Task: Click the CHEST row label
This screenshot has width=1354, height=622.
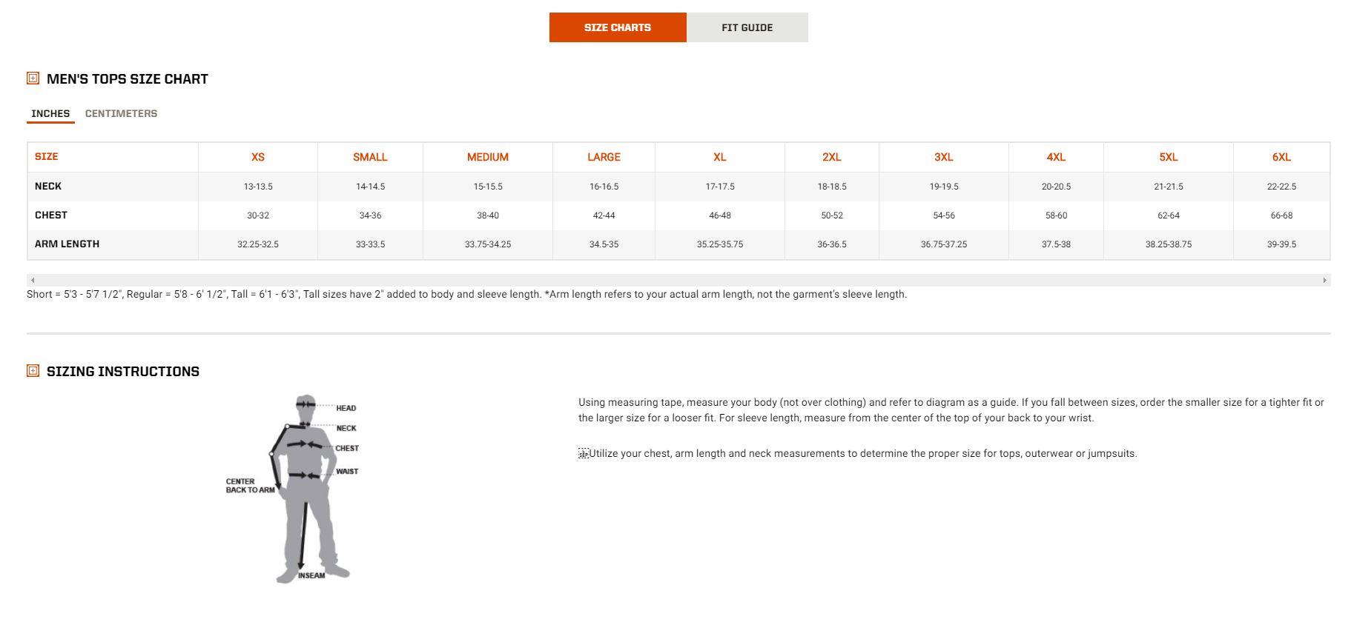Action: [51, 215]
